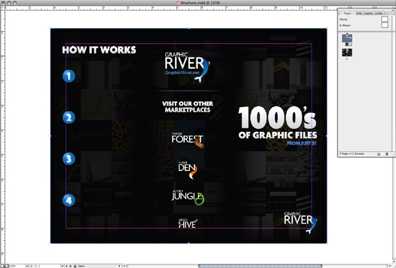Click the scroll-left arrow of horizontal scrollbar

[x=124, y=266]
